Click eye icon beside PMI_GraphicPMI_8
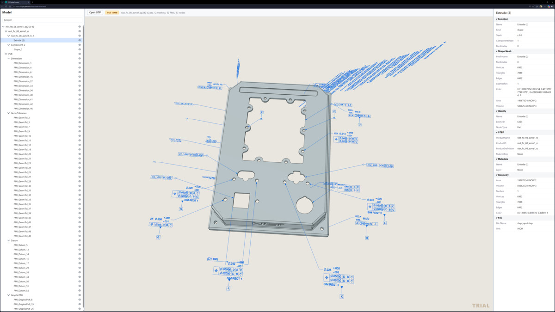This screenshot has width=555, height=312. click(x=80, y=300)
